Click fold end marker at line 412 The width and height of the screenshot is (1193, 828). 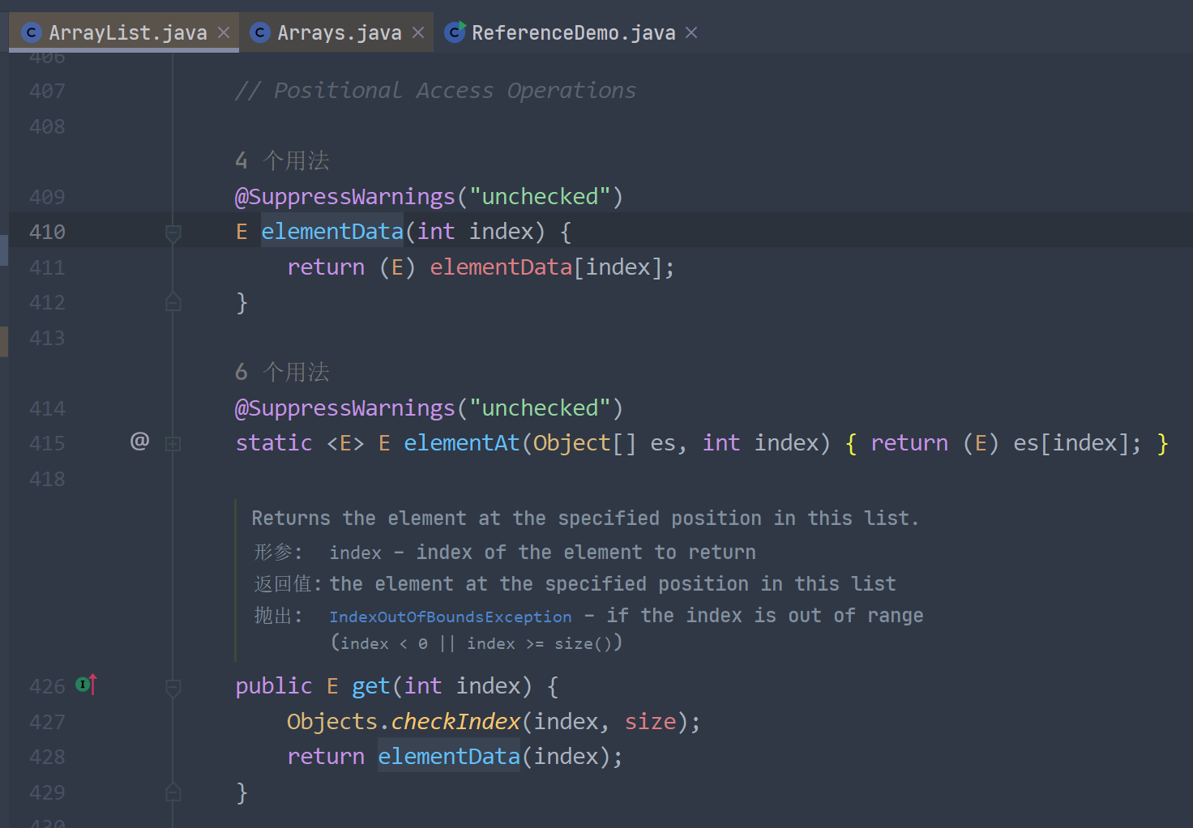(x=173, y=303)
